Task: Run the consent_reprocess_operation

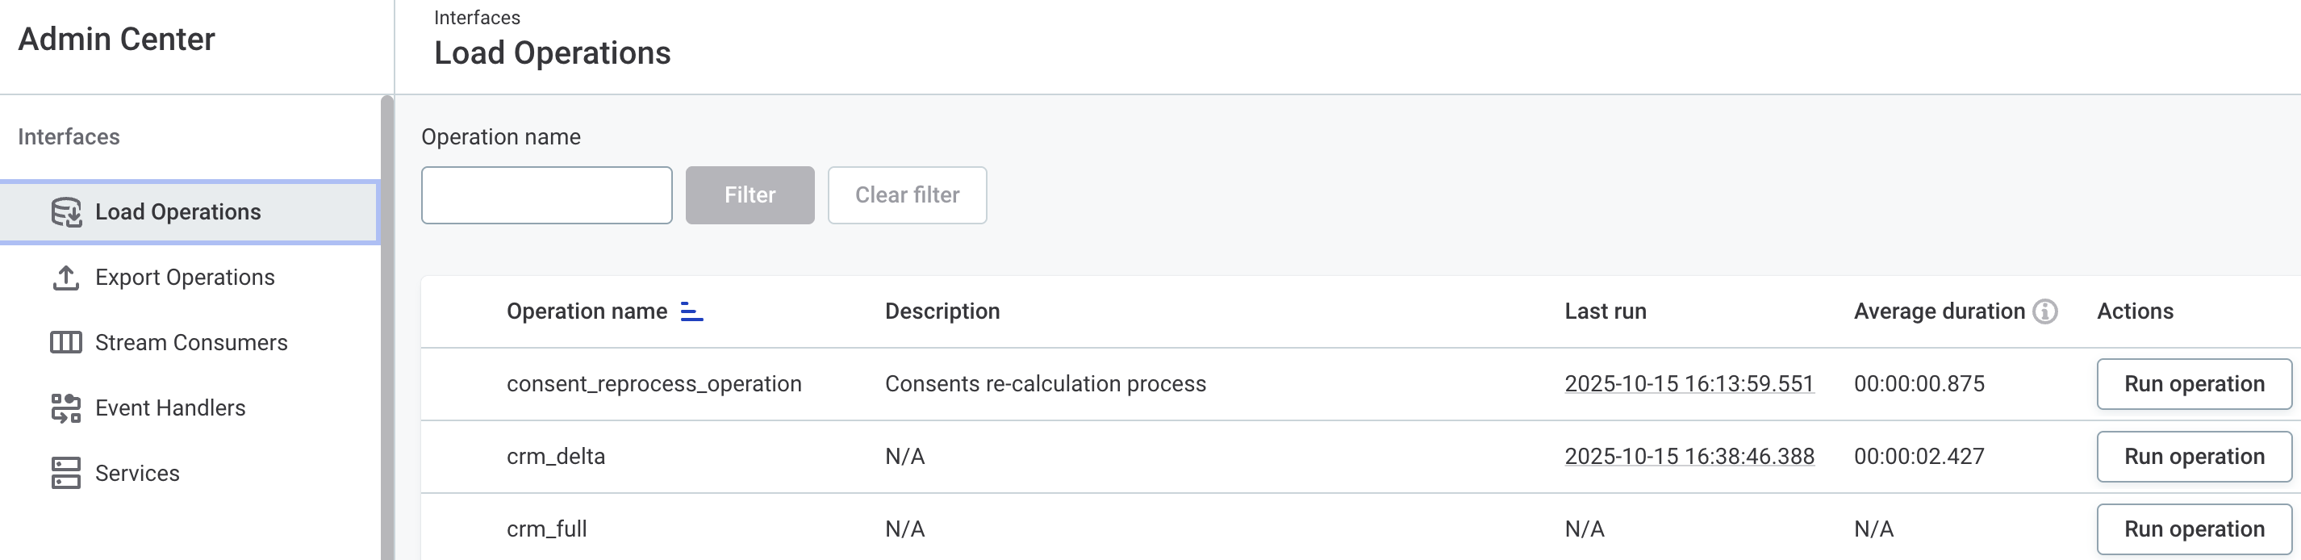Action: tap(2193, 384)
